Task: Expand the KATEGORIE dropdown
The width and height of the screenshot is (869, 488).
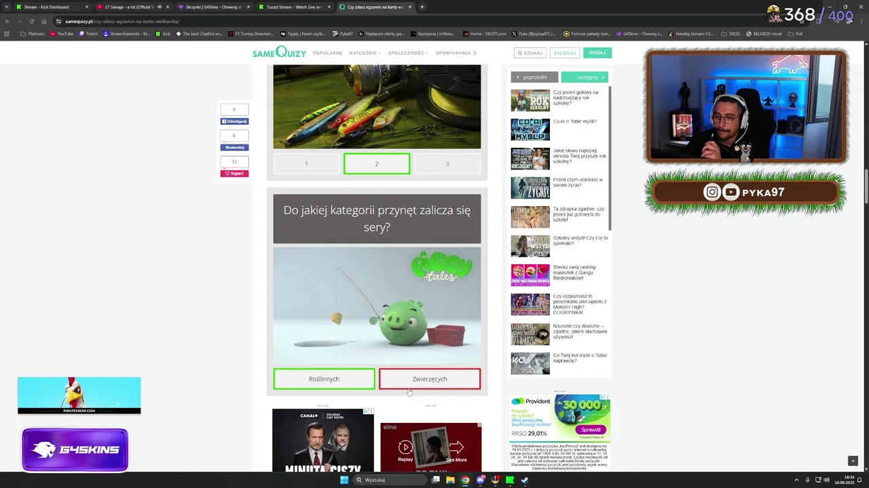Action: (365, 53)
